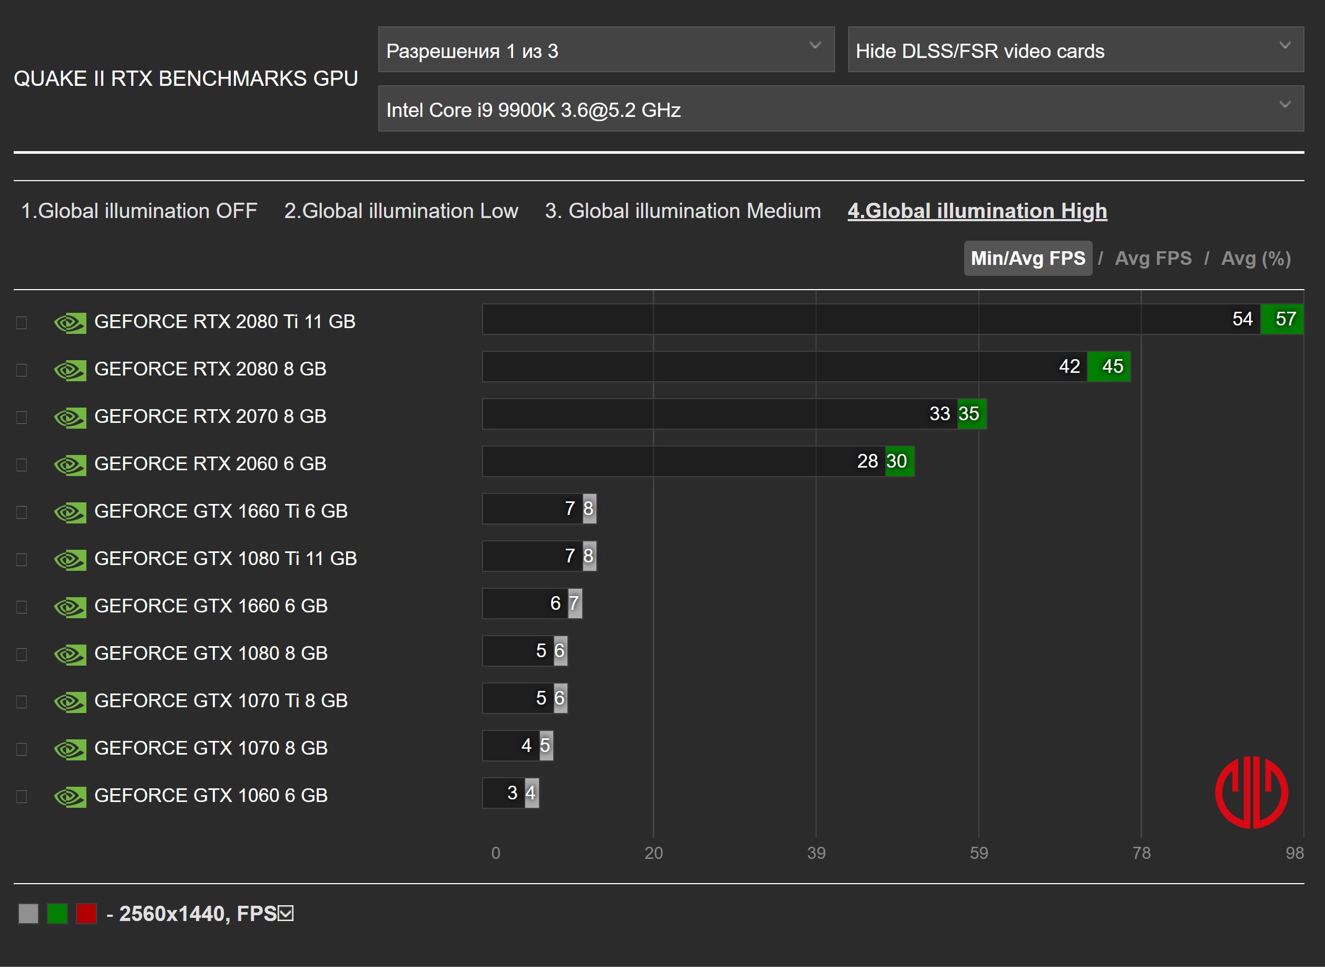This screenshot has height=970, width=1325.
Task: Click NVIDIA logo beside GTX 1070 8 GB
Action: pos(70,749)
